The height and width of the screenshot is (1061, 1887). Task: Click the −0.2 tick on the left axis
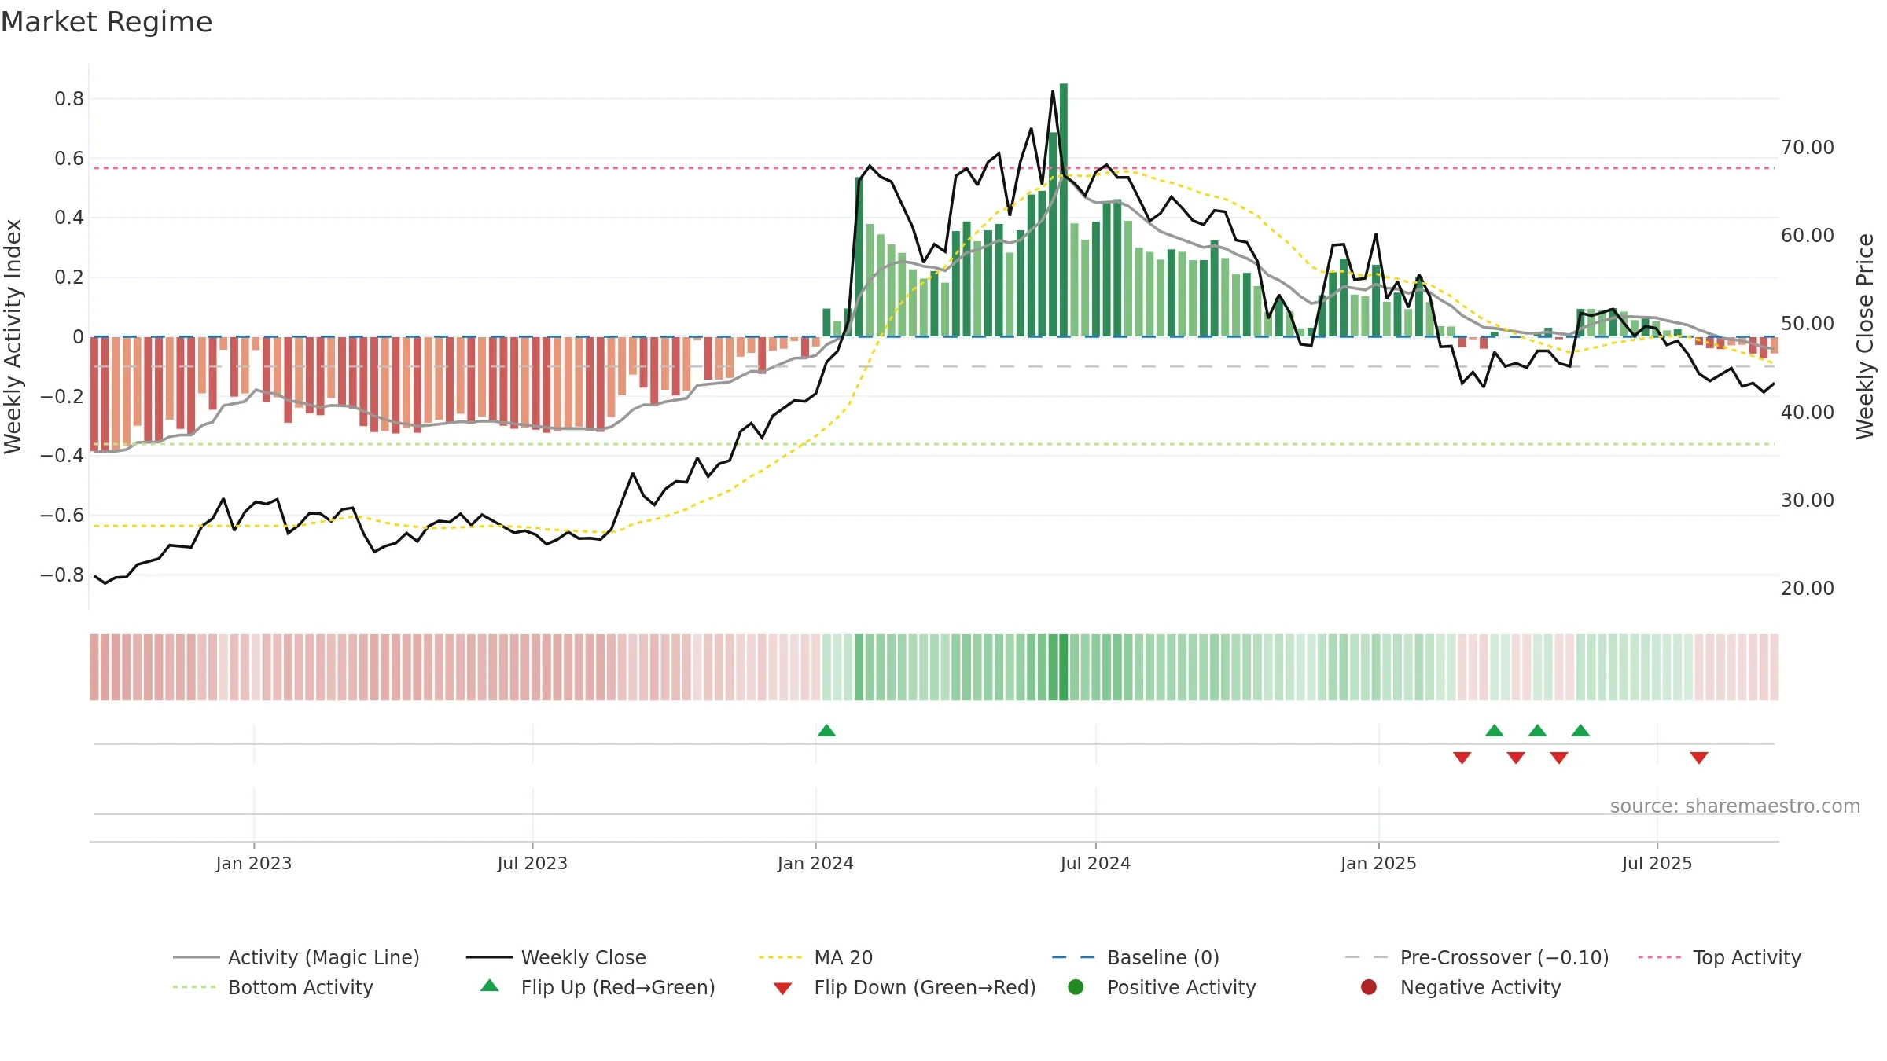(62, 396)
